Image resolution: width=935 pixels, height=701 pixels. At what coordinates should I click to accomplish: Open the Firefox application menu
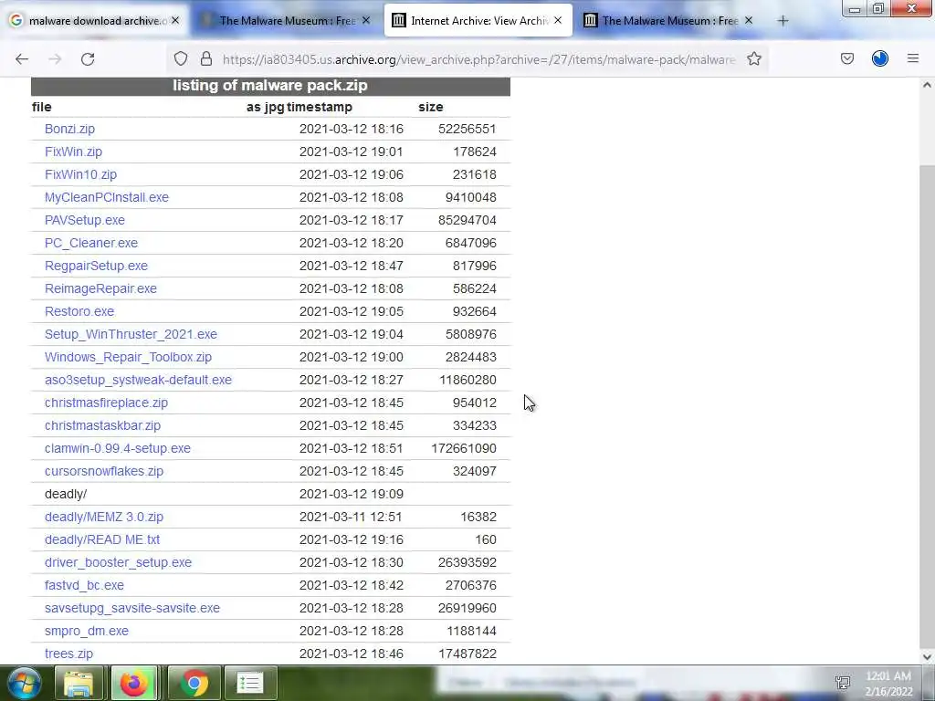[913, 58]
